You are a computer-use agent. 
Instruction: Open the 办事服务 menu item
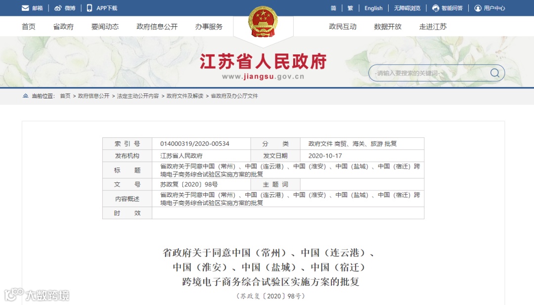209,27
